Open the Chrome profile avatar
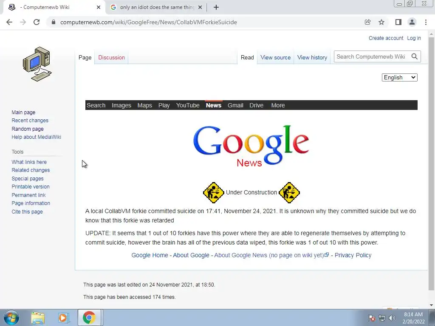435x326 pixels. click(x=412, y=22)
